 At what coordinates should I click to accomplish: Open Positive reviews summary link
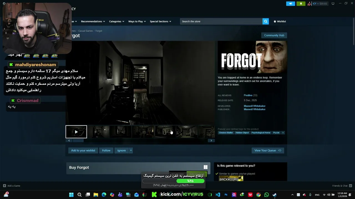(x=248, y=95)
